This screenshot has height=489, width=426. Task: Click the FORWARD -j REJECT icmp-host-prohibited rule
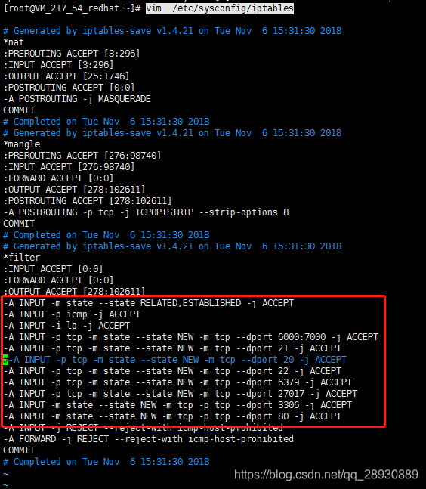click(149, 439)
